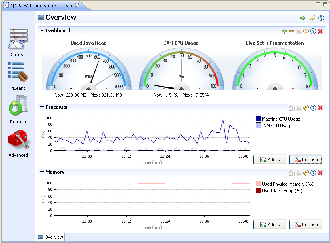Image resolution: width=330 pixels, height=243 pixels.
Task: Click the 'Used Java Heap' dial title
Action: tap(89, 43)
